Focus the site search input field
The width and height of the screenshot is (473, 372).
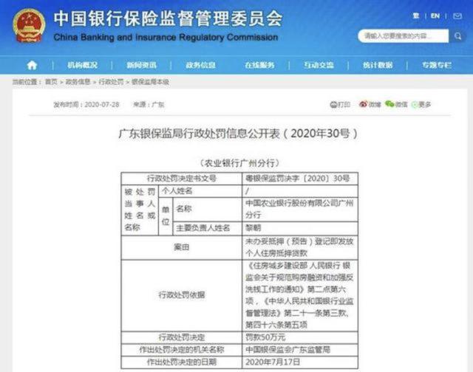click(404, 36)
